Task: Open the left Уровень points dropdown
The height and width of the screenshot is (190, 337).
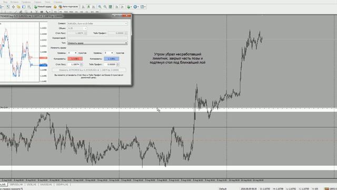Action: point(75,53)
